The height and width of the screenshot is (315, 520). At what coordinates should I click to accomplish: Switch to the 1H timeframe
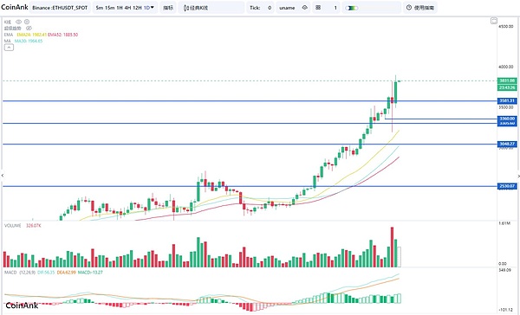[120, 8]
